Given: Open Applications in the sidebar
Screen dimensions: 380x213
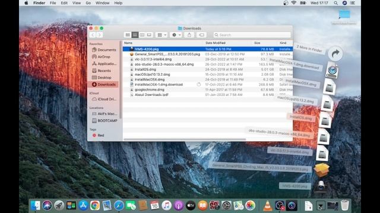Looking at the screenshot, I should coord(104,64).
